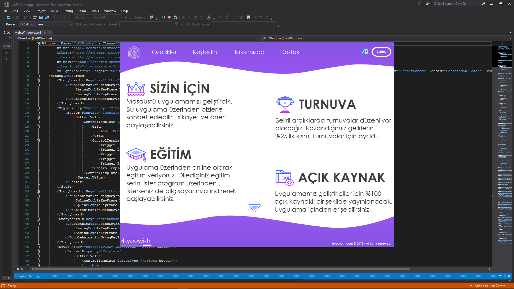Click the Open File folder icon
This screenshot has height=289, width=514.
[35, 17]
